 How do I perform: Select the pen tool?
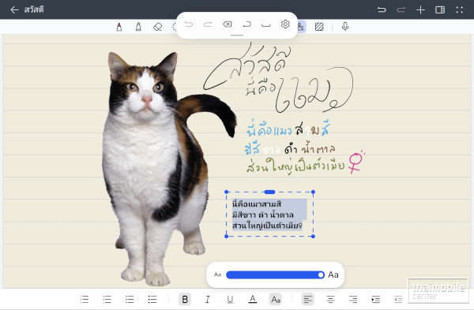tap(119, 27)
